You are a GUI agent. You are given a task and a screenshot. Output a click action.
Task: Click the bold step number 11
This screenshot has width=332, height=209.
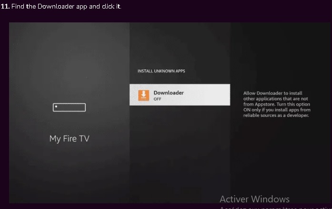tap(5, 6)
